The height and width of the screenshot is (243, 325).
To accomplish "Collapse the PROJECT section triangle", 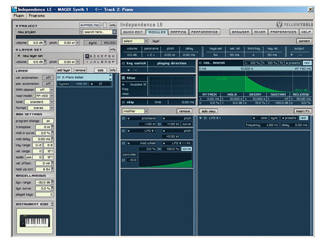I will (x=17, y=26).
